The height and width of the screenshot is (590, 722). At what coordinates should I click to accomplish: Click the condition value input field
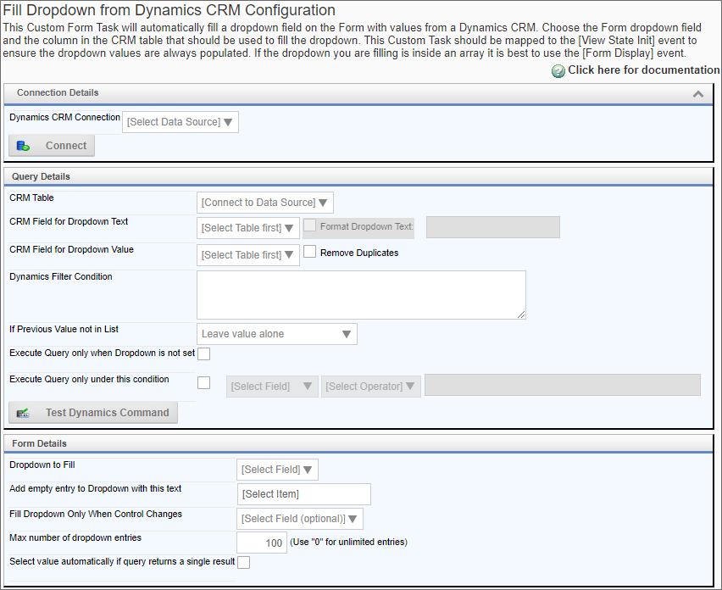562,385
